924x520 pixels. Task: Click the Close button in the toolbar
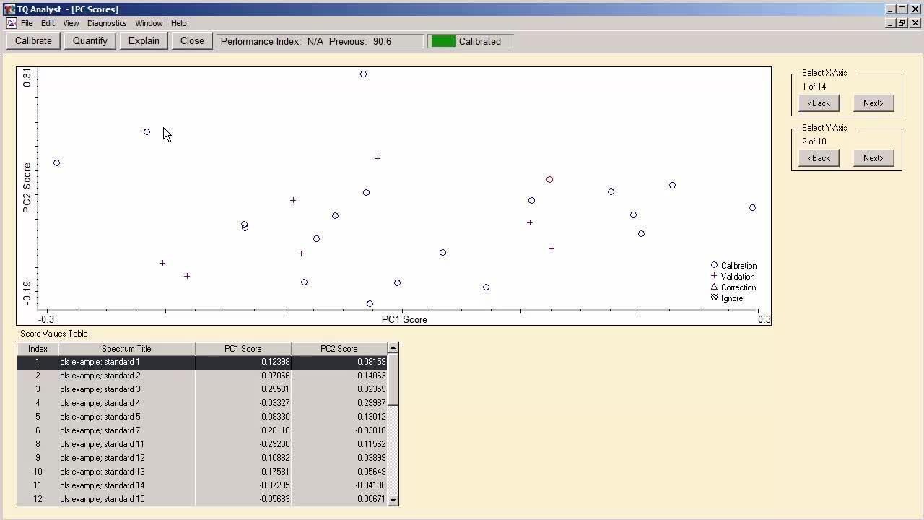click(192, 41)
